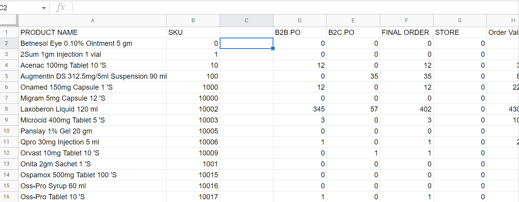
Task: Select cell Onamed 150mg Capsule 1 'S
Action: point(93,87)
